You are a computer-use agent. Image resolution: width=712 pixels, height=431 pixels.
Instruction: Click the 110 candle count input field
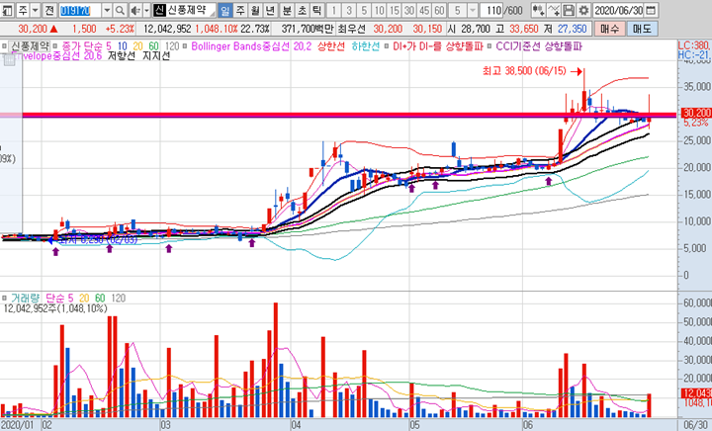point(490,10)
